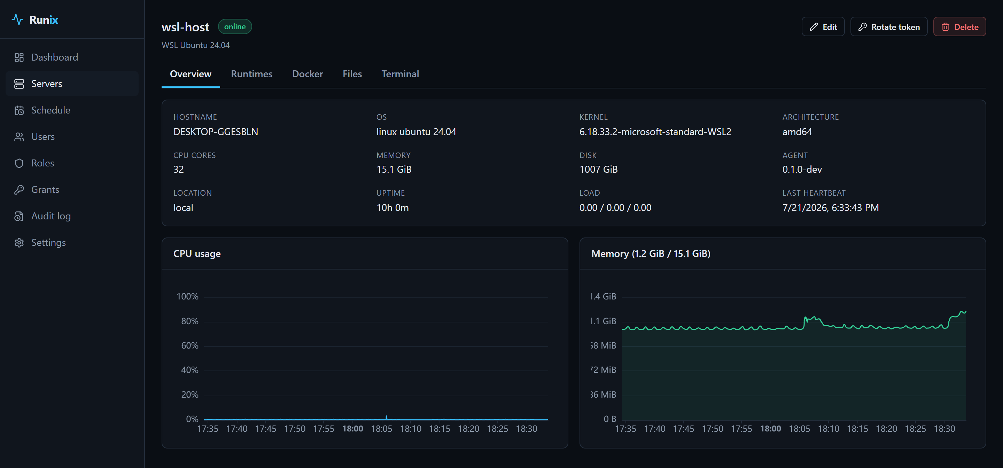The image size is (1003, 468).
Task: Click the OS value linux ubuntu 24.04
Action: tap(416, 132)
